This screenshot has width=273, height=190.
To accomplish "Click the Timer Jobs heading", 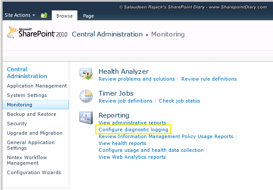I will (116, 93).
